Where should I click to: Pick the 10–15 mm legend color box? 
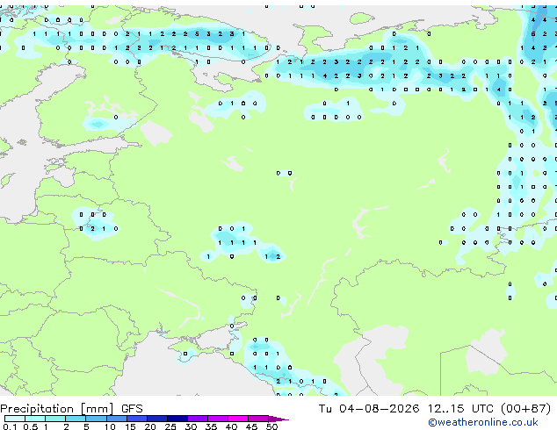(116, 419)
